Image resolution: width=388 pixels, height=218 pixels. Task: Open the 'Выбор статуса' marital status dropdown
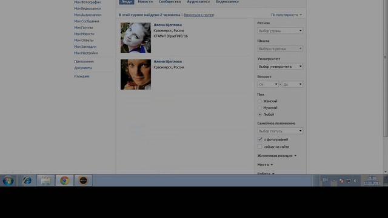point(280,131)
